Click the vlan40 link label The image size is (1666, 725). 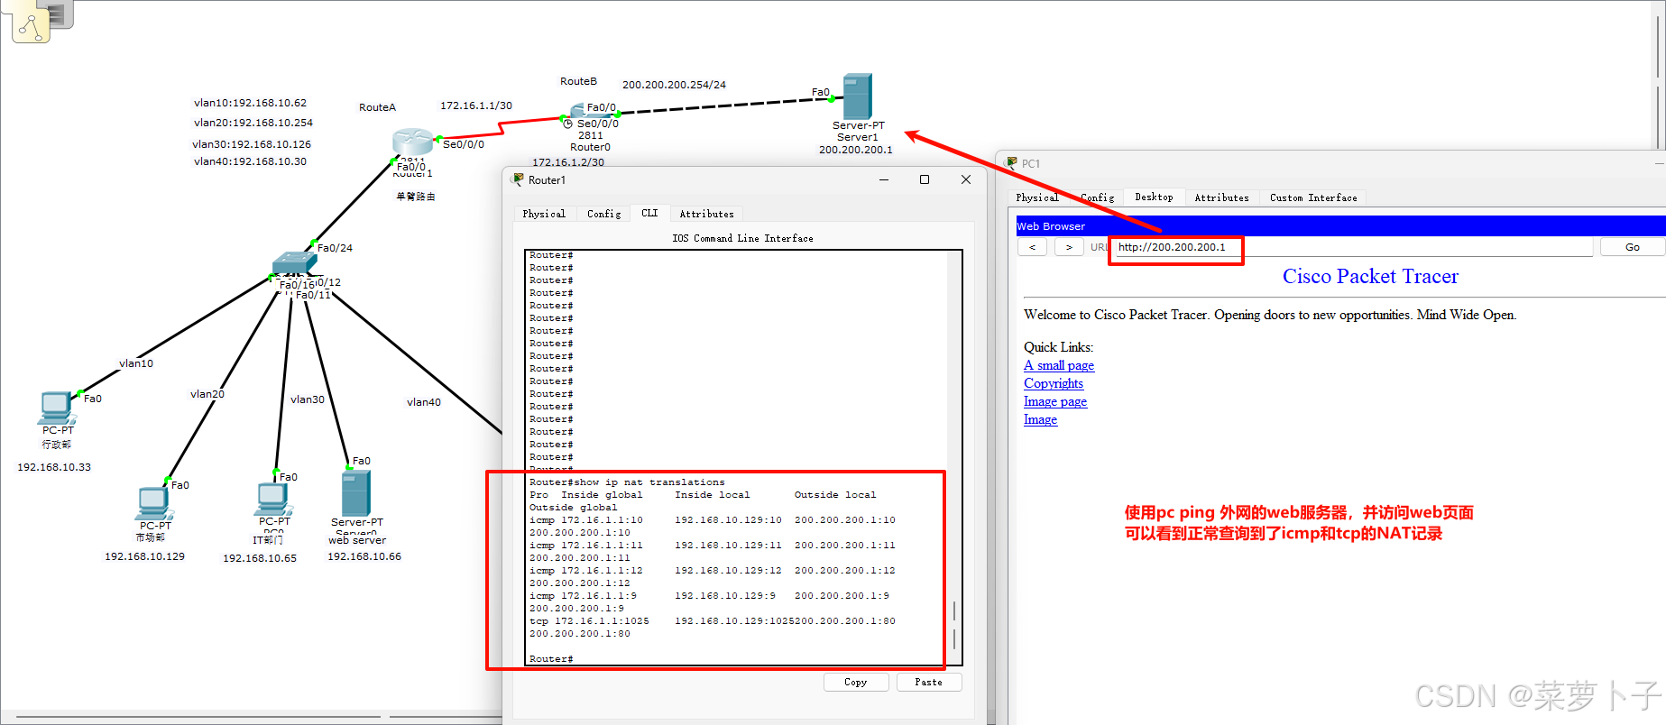(424, 402)
